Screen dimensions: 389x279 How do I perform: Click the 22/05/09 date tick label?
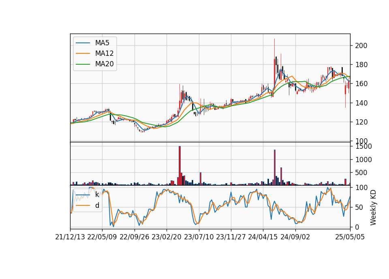(102, 237)
